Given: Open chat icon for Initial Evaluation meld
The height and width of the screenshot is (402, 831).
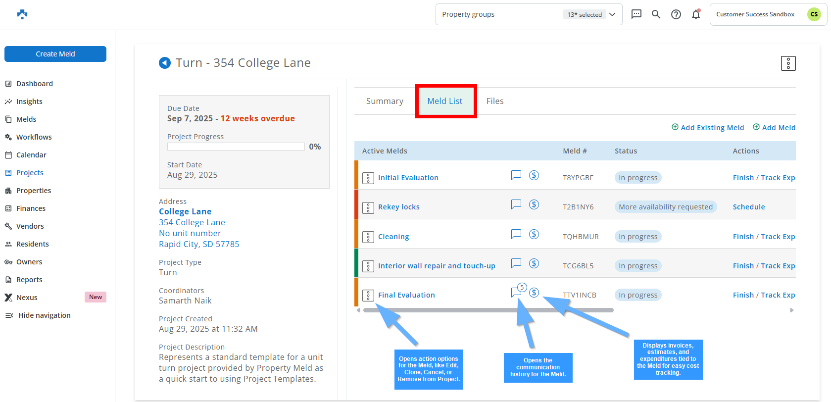Looking at the screenshot, I should point(516,175).
